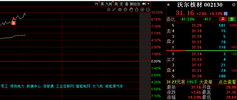Click the red 买 buy button
This screenshot has height=100, width=237.
coord(223,19)
